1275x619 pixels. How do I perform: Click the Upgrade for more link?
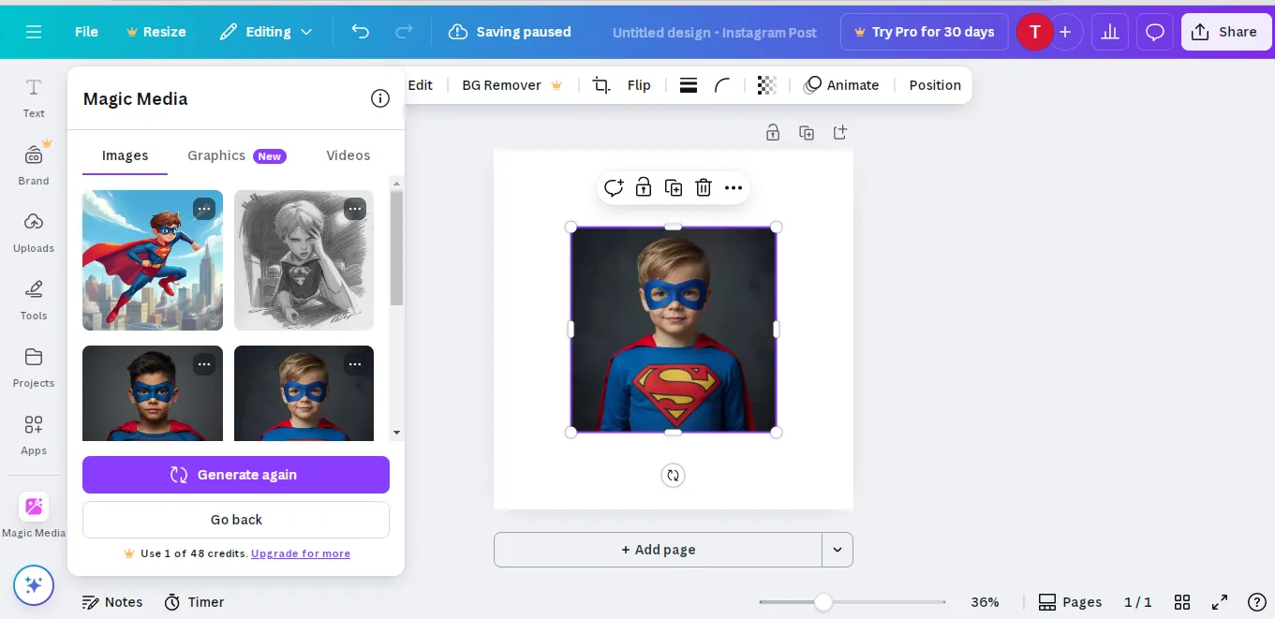(301, 553)
